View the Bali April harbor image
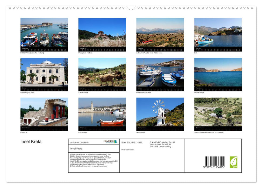262x188 pixels. [x=218, y=34]
